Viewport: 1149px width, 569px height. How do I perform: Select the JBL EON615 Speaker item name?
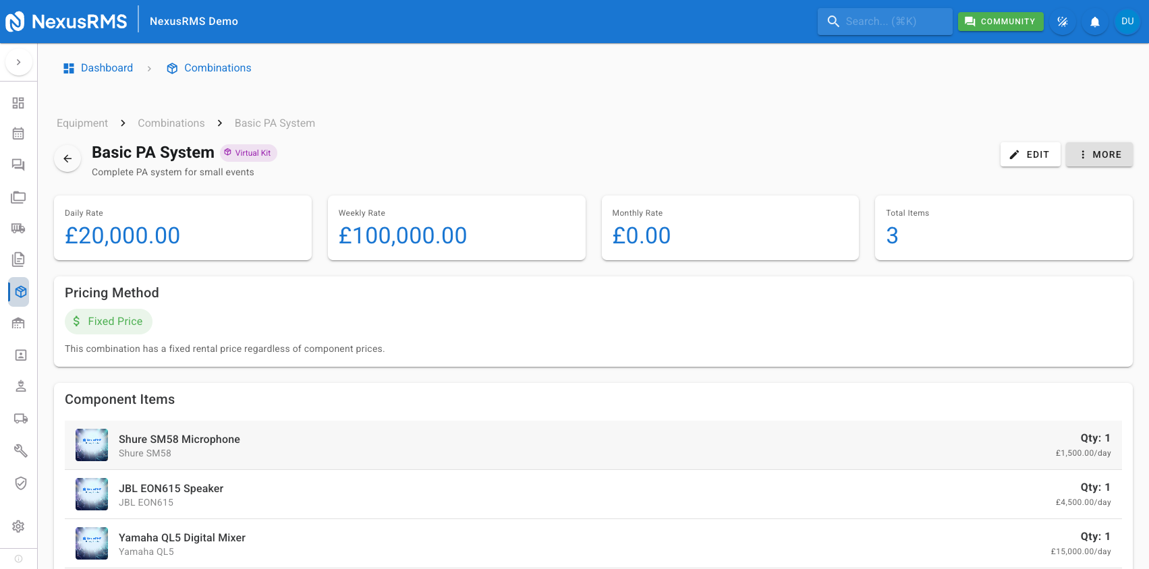coord(171,488)
